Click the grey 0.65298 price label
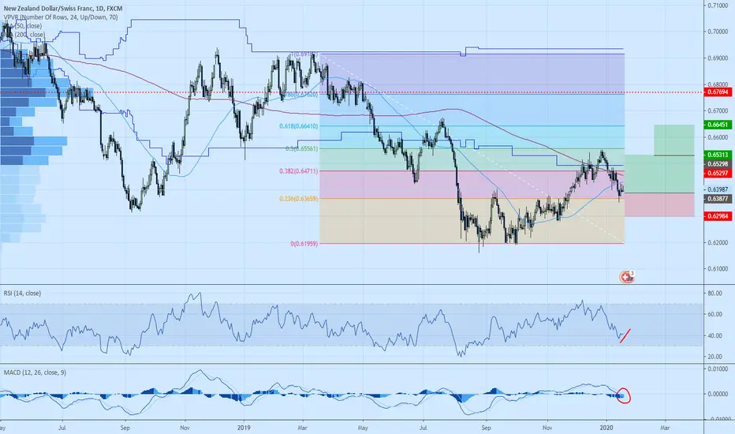Screen dimensions: 735x434 718,164
